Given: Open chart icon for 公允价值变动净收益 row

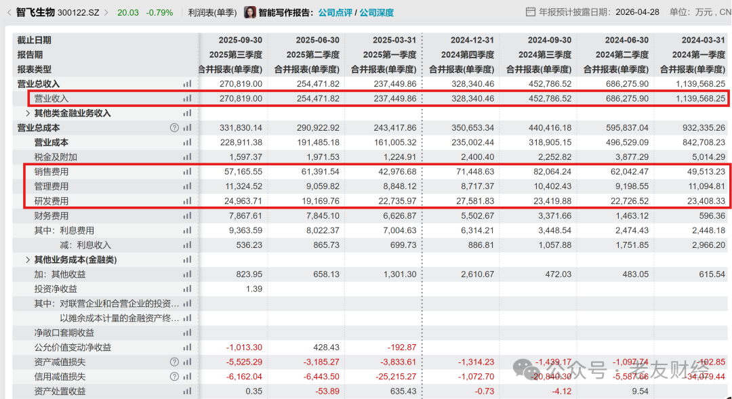Looking at the screenshot, I should (x=187, y=348).
